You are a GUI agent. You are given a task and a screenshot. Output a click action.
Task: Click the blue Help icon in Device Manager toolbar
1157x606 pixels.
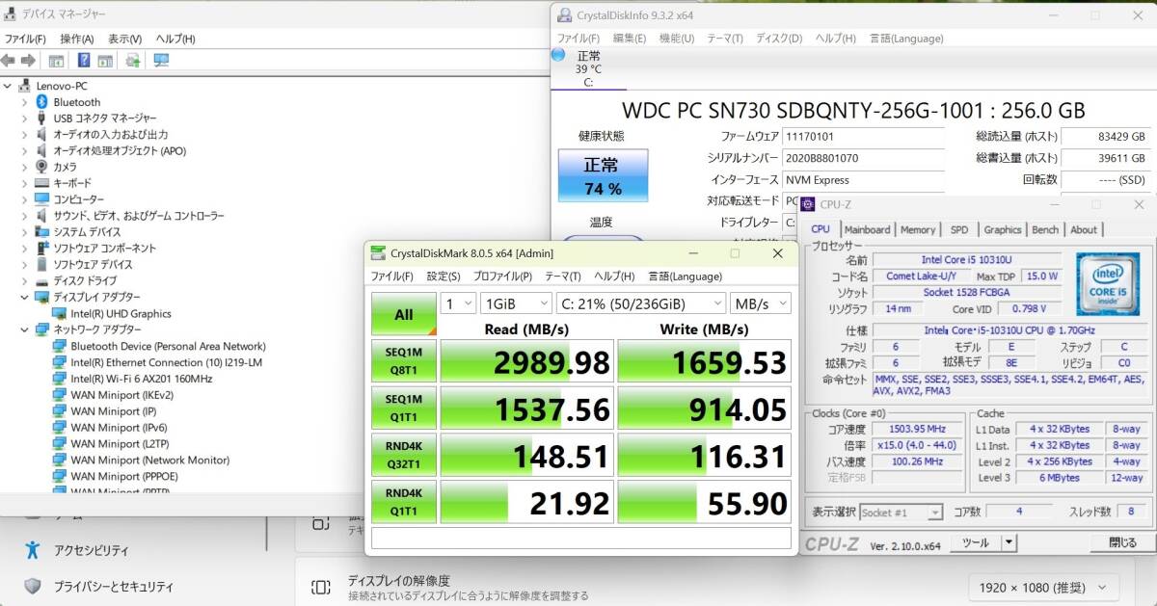point(84,60)
